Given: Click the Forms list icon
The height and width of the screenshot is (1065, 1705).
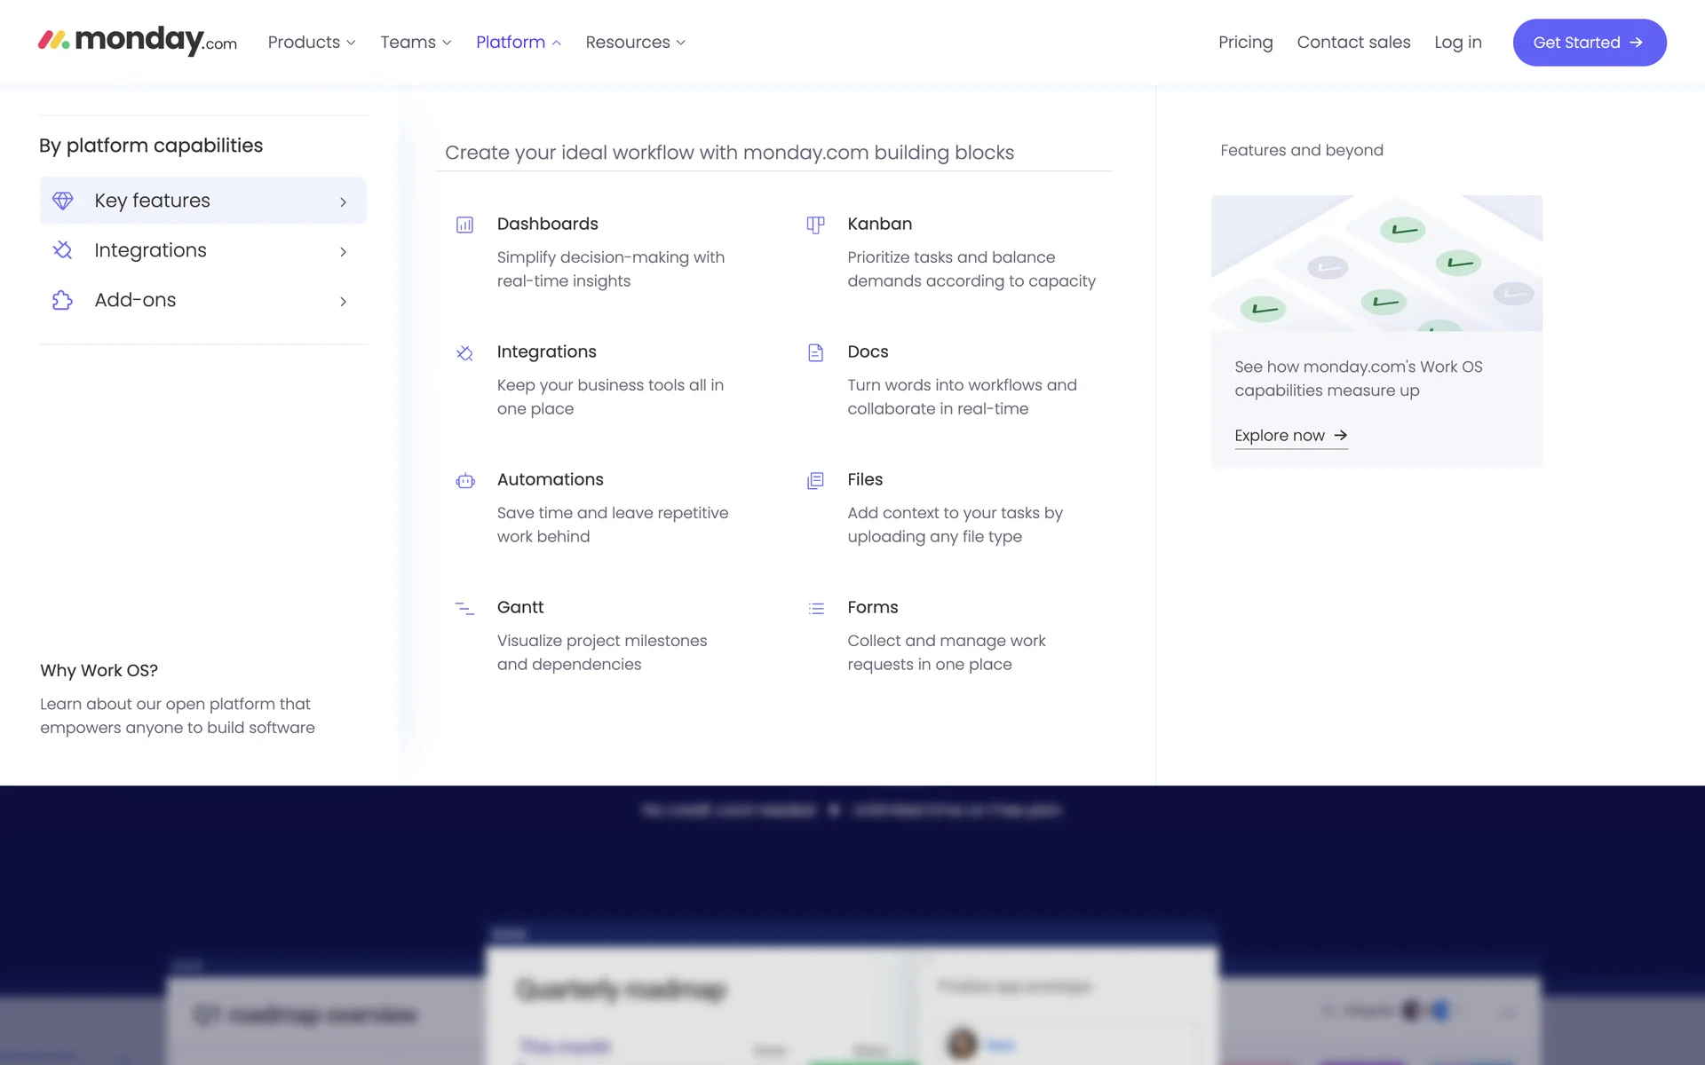Looking at the screenshot, I should 815,609.
